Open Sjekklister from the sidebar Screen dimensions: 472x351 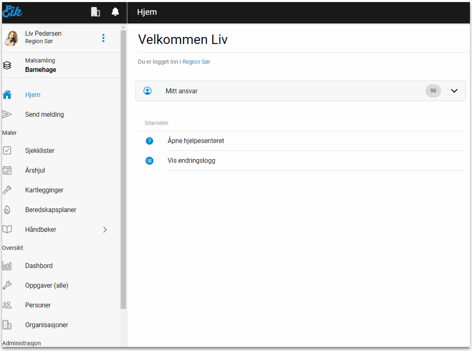tap(40, 151)
